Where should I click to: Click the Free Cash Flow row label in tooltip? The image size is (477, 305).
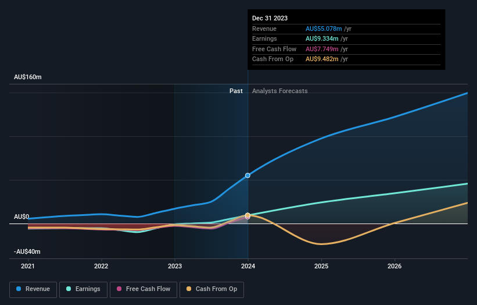pos(274,49)
